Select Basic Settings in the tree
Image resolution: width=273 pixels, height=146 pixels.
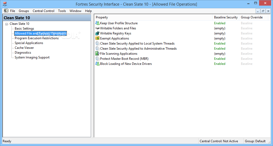point(24,29)
